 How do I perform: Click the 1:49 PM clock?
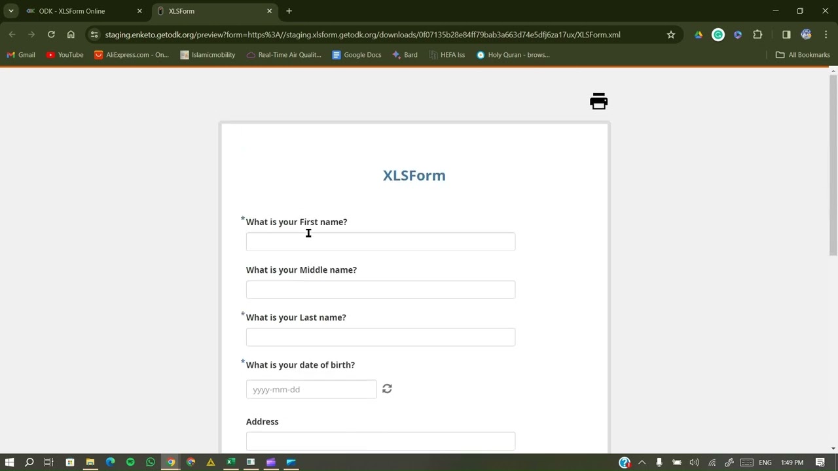[792, 462]
